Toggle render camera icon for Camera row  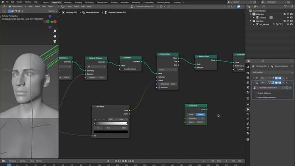[x=291, y=18]
